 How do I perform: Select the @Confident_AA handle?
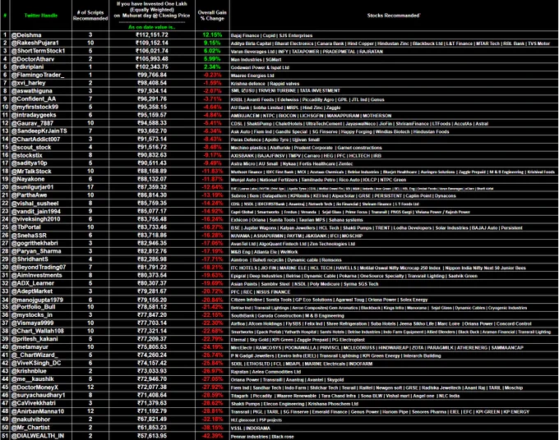tap(34, 99)
